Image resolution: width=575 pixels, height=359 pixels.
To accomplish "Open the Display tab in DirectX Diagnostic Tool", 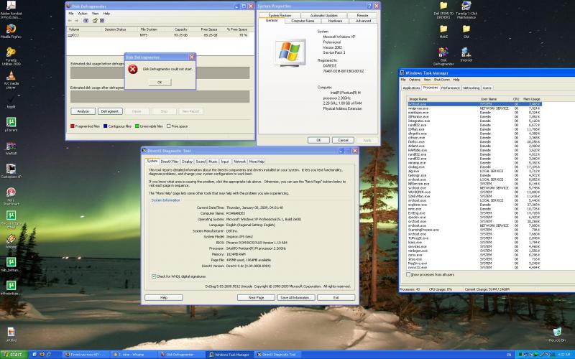I will [x=187, y=162].
